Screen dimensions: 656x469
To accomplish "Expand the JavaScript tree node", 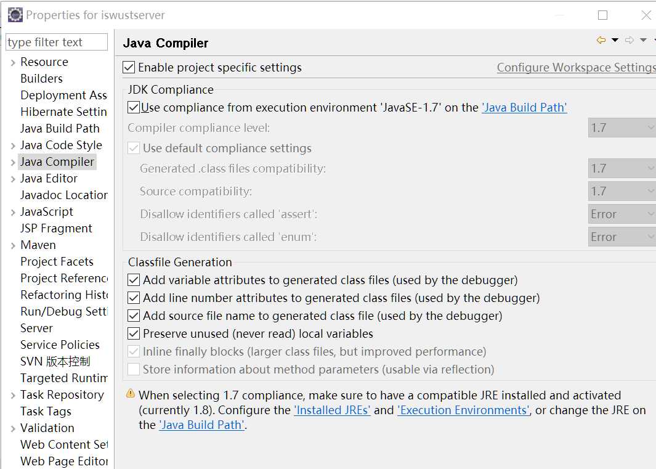I will click(13, 212).
